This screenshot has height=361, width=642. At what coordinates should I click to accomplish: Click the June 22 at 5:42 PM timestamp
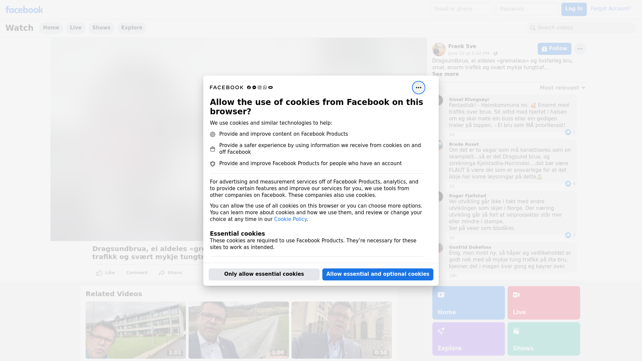pyautogui.click(x=469, y=53)
